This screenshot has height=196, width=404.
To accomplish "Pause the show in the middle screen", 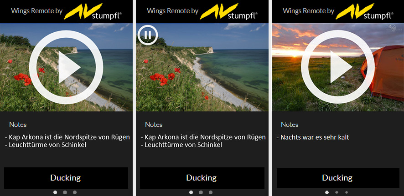I will (x=148, y=35).
